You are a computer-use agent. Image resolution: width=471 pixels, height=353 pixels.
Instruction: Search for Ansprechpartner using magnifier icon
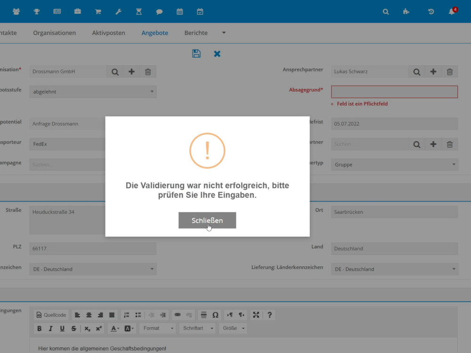(x=416, y=72)
